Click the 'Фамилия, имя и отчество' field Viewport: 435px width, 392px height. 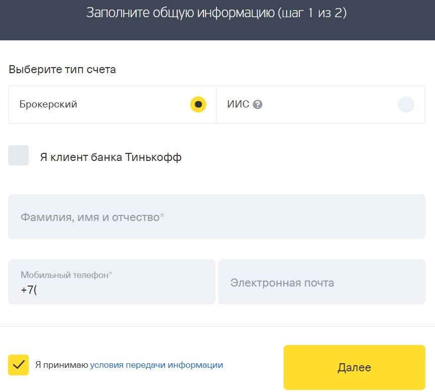coord(216,217)
